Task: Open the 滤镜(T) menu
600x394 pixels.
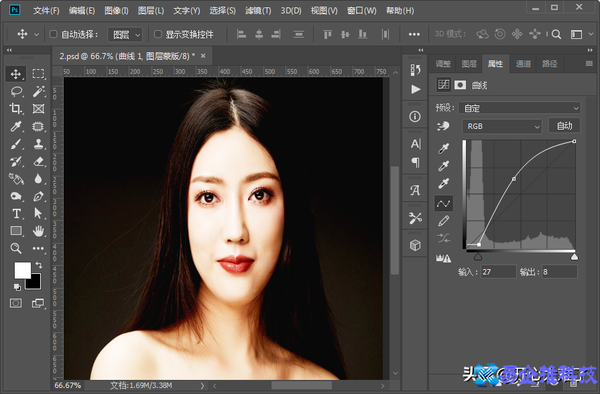Action: pos(258,11)
